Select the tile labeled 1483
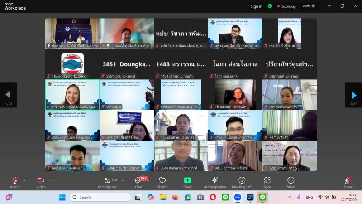 [181, 64]
